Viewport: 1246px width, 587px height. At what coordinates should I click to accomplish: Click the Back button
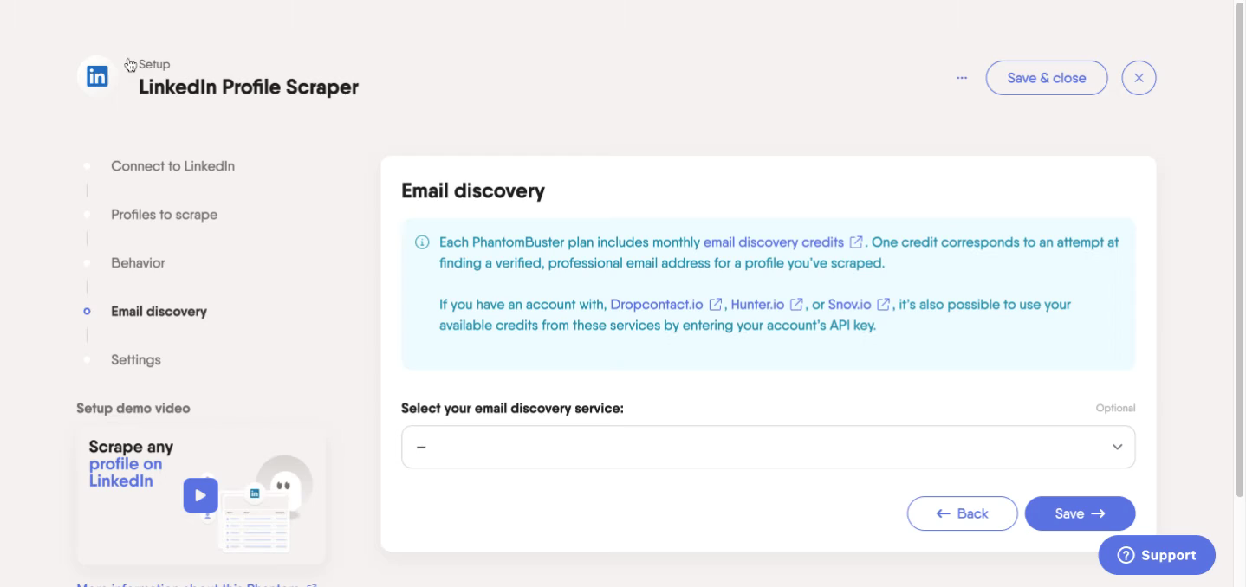pos(962,513)
